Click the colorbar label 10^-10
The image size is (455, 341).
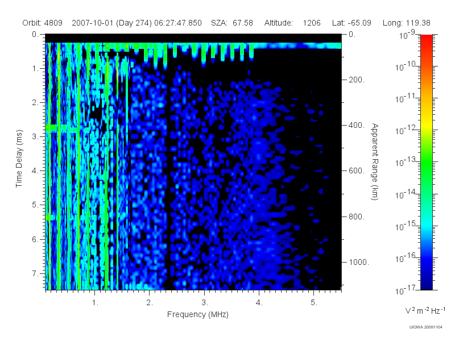click(x=407, y=66)
